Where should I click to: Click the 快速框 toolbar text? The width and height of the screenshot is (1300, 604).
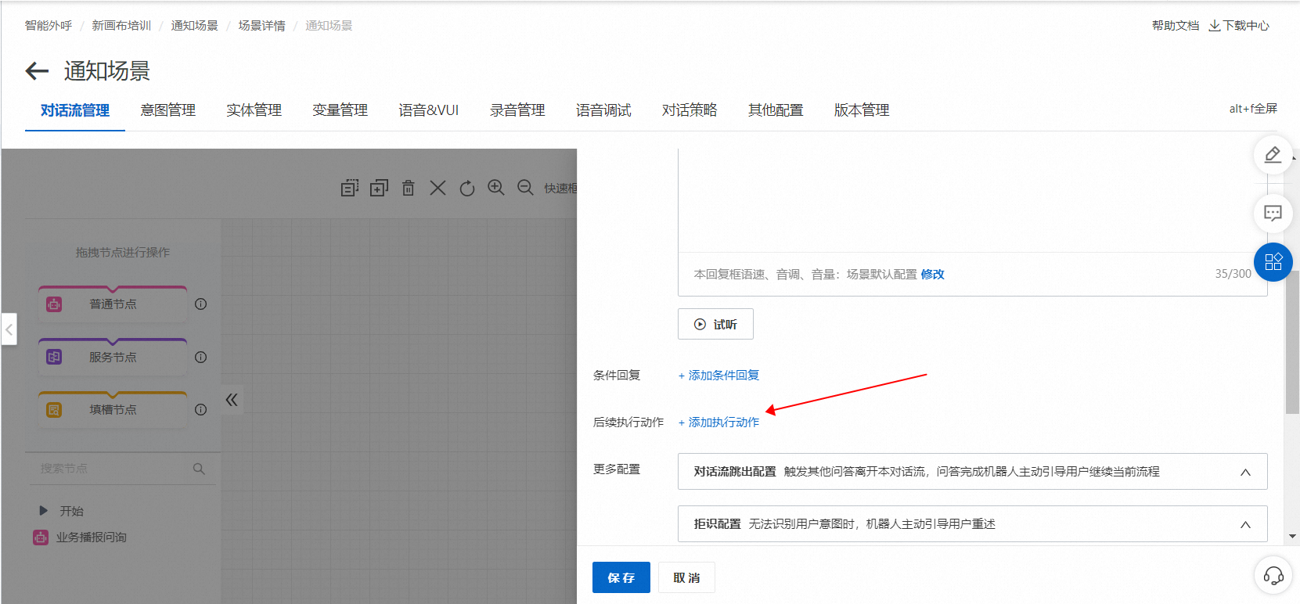coord(560,189)
